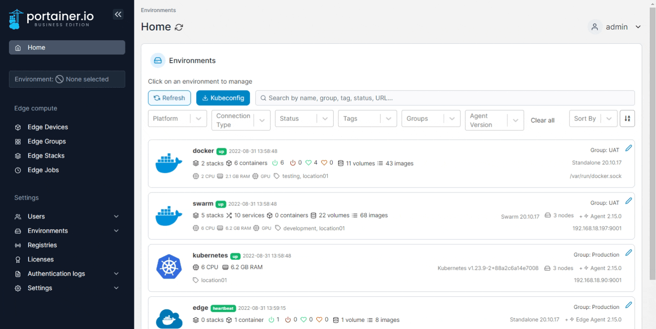Open the swarm environment by name
This screenshot has width=656, height=329.
point(203,203)
